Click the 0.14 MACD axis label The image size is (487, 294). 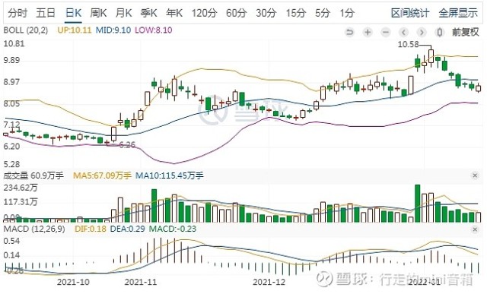point(12,255)
